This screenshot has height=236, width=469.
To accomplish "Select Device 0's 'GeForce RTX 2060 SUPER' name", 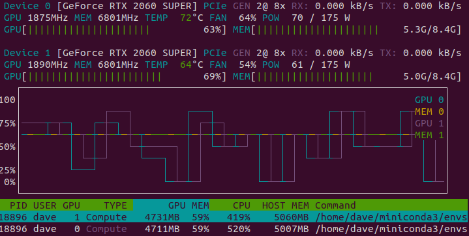I will pyautogui.click(x=127, y=6).
